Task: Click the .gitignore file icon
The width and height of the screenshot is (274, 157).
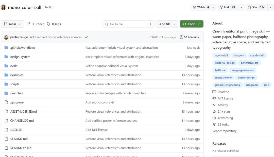Action: (6, 102)
